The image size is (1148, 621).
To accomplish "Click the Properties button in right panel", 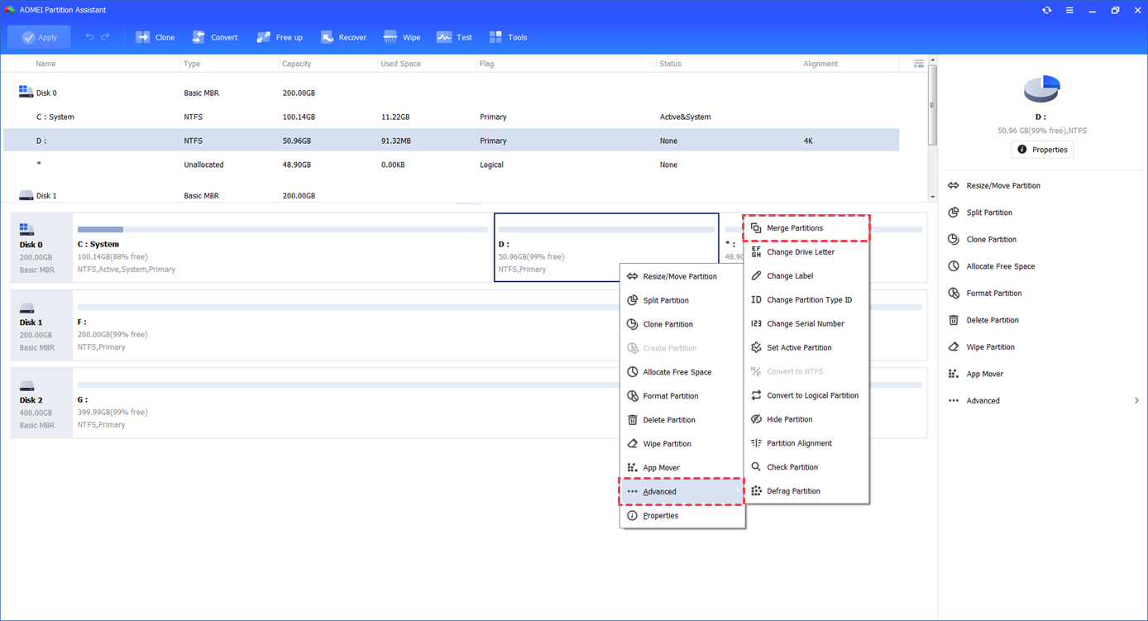I will tap(1042, 150).
